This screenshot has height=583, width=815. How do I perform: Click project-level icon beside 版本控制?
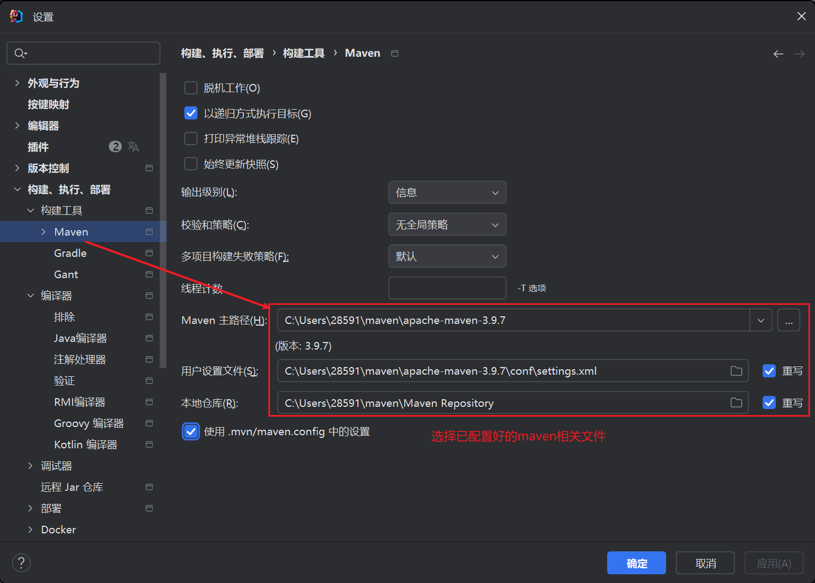coord(149,168)
